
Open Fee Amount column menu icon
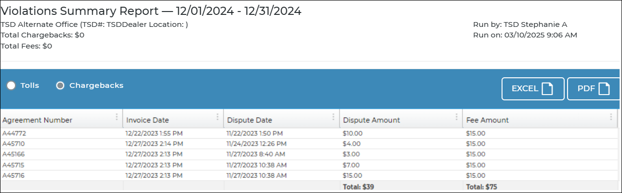click(611, 117)
